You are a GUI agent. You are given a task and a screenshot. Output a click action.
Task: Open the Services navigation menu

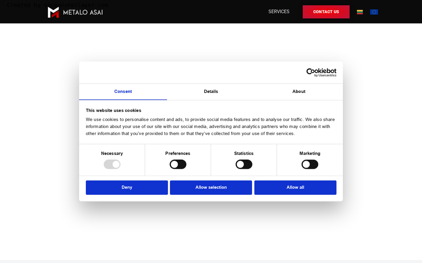[x=279, y=12]
